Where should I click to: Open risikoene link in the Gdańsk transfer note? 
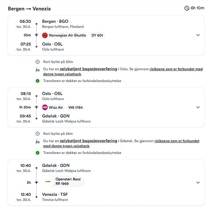[121, 143]
